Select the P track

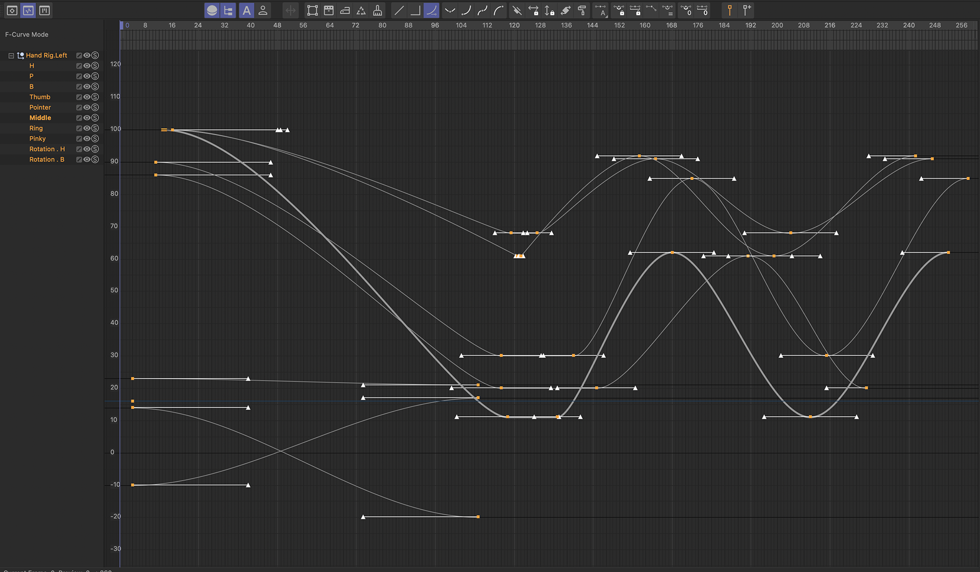(x=32, y=76)
